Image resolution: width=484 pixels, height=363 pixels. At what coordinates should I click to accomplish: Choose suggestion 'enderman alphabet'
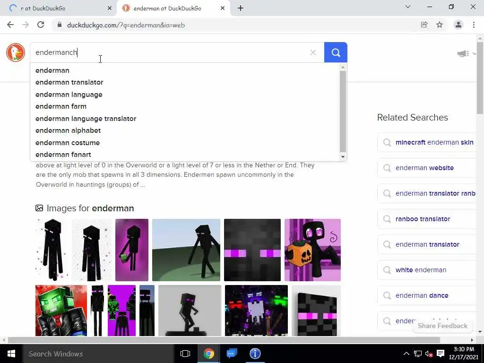pos(185,130)
